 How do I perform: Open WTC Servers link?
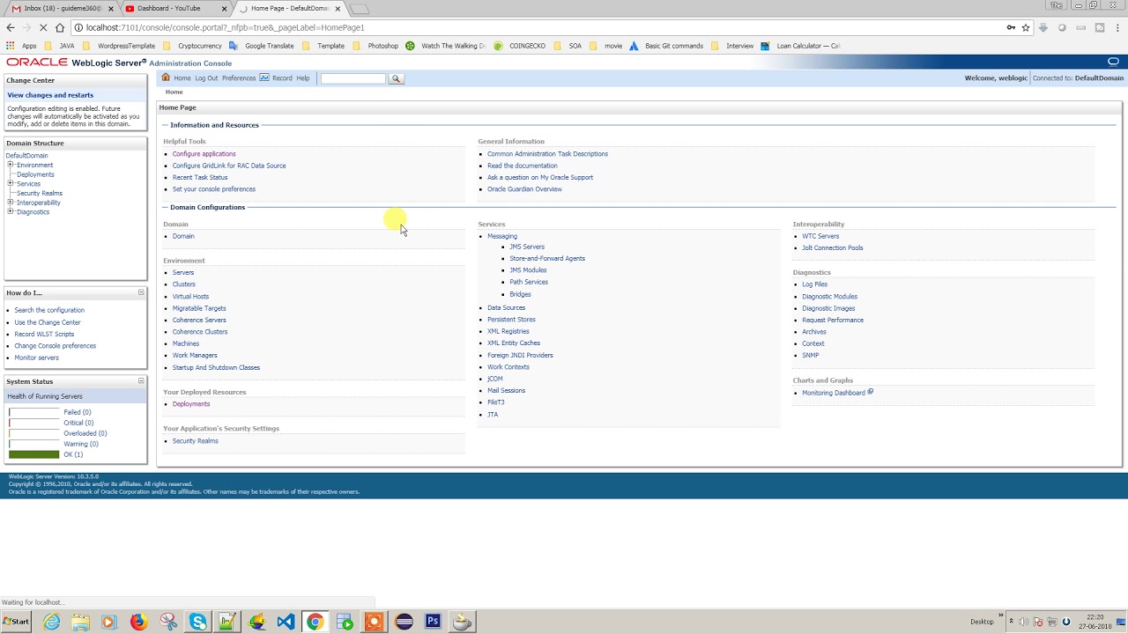point(820,236)
